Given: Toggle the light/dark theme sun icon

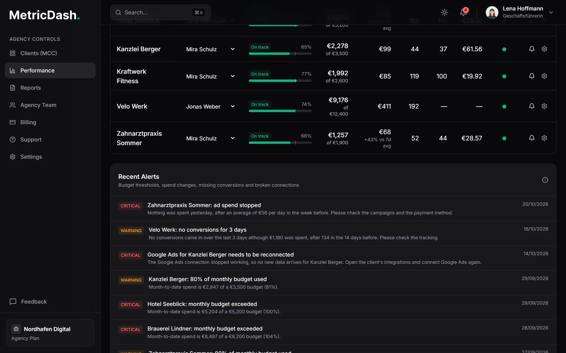Looking at the screenshot, I should (444, 12).
